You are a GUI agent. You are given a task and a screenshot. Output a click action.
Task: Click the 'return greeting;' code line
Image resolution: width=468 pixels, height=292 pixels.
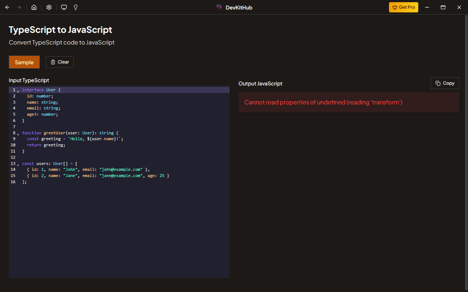pyautogui.click(x=46, y=145)
